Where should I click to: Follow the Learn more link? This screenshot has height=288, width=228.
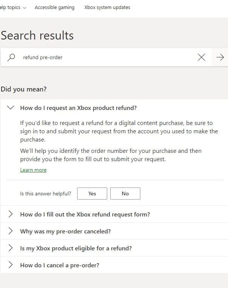click(33, 170)
